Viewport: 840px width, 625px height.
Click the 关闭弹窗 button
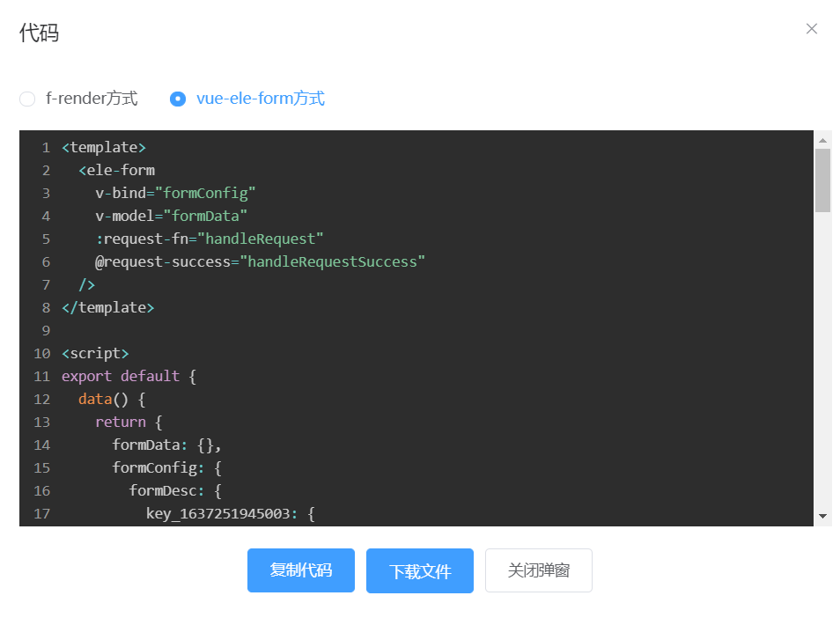[x=539, y=570]
